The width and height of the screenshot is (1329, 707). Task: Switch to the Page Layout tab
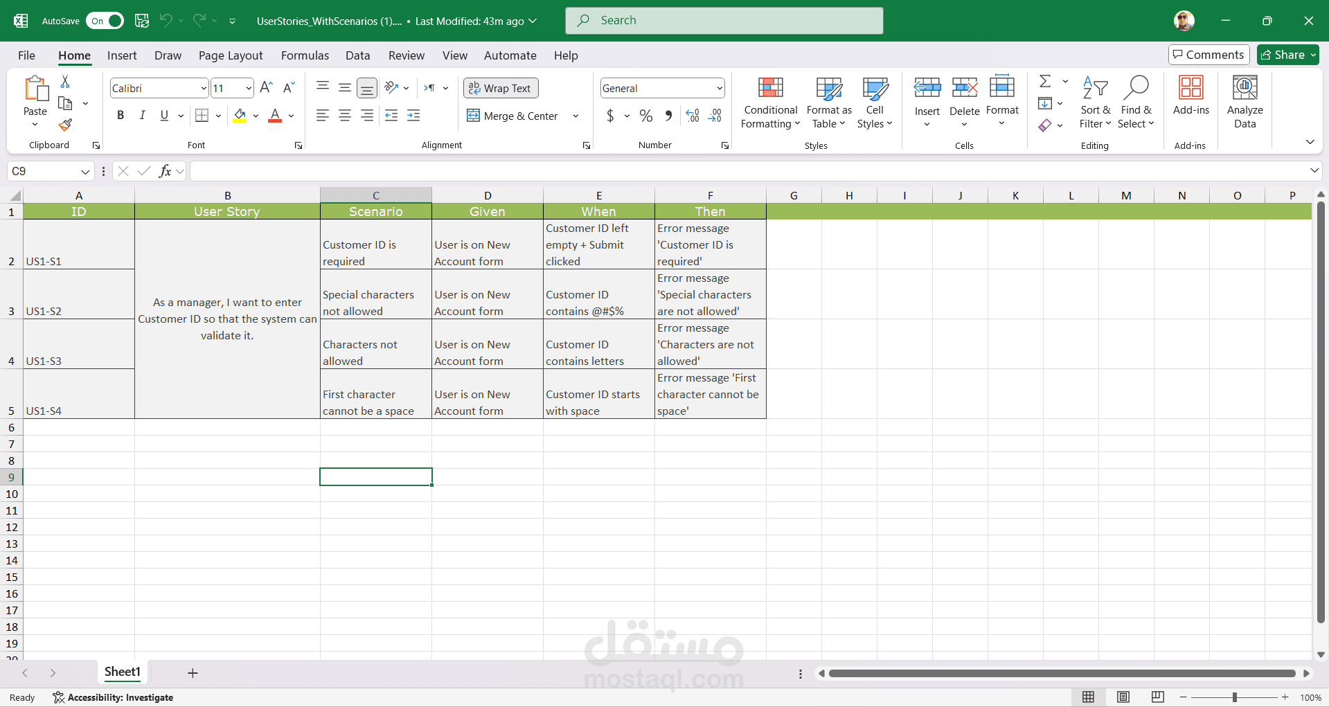(x=231, y=55)
